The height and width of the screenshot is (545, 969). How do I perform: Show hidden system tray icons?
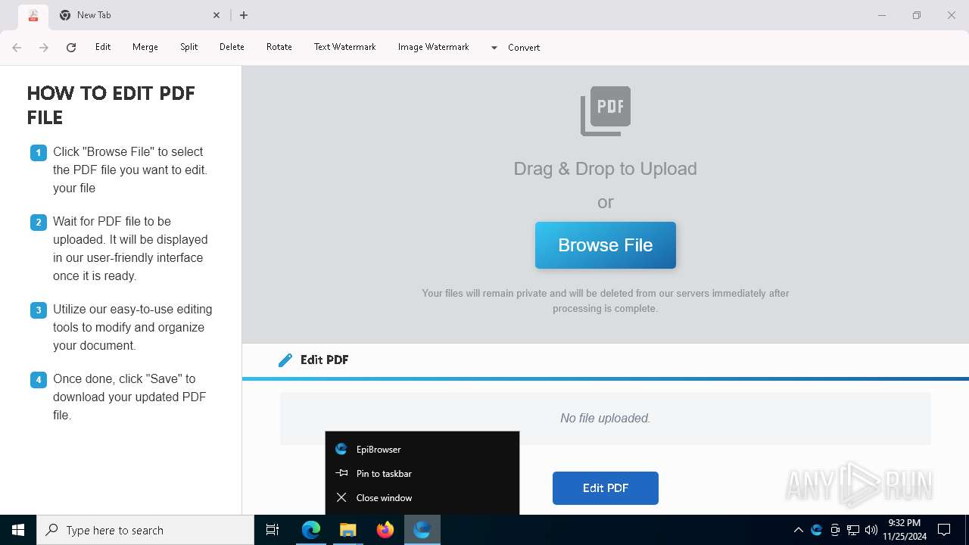tap(798, 530)
